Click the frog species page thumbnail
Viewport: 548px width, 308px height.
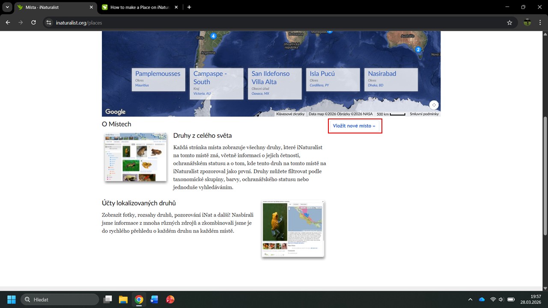pos(293,229)
